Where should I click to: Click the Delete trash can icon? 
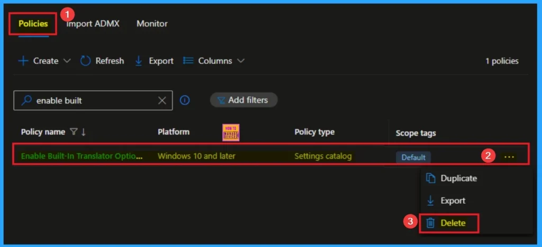coord(430,223)
